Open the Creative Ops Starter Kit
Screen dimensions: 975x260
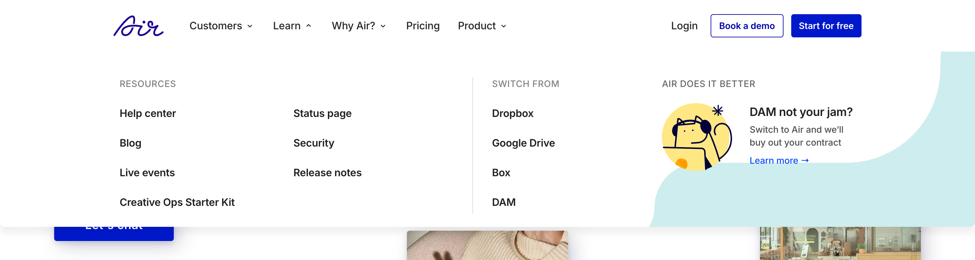click(x=177, y=202)
